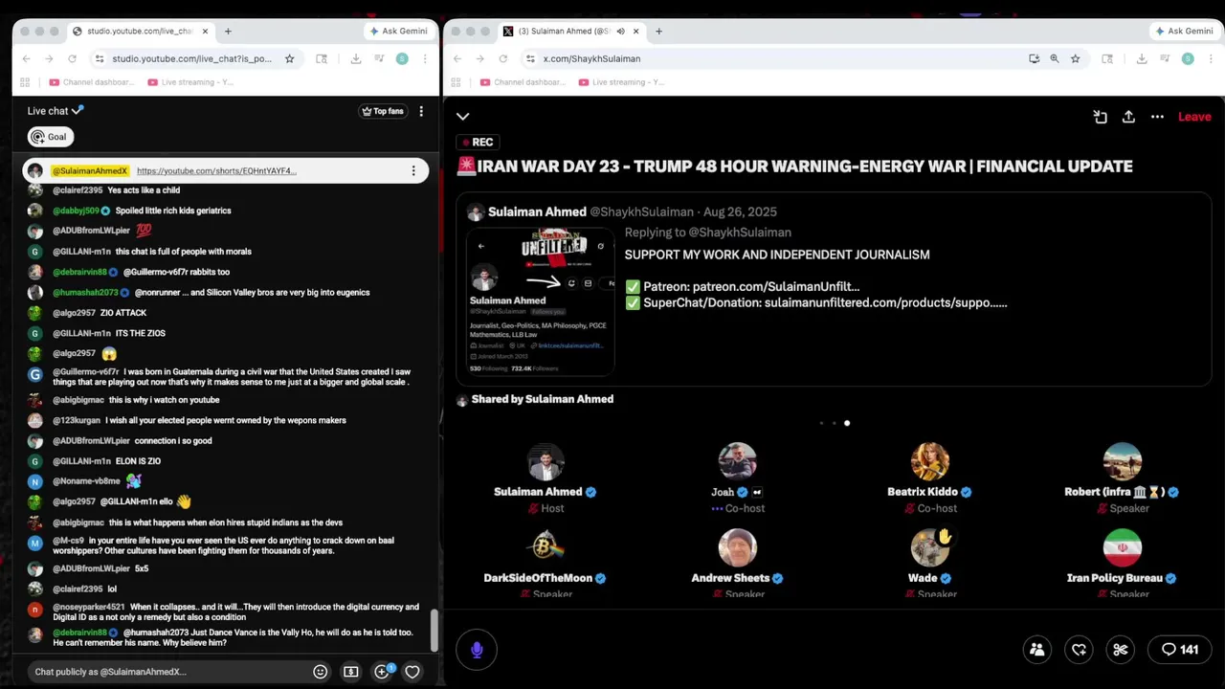Click Ask Gemini in the YouTube Studio window
Viewport: 1225px width, 689px height.
coord(398,31)
